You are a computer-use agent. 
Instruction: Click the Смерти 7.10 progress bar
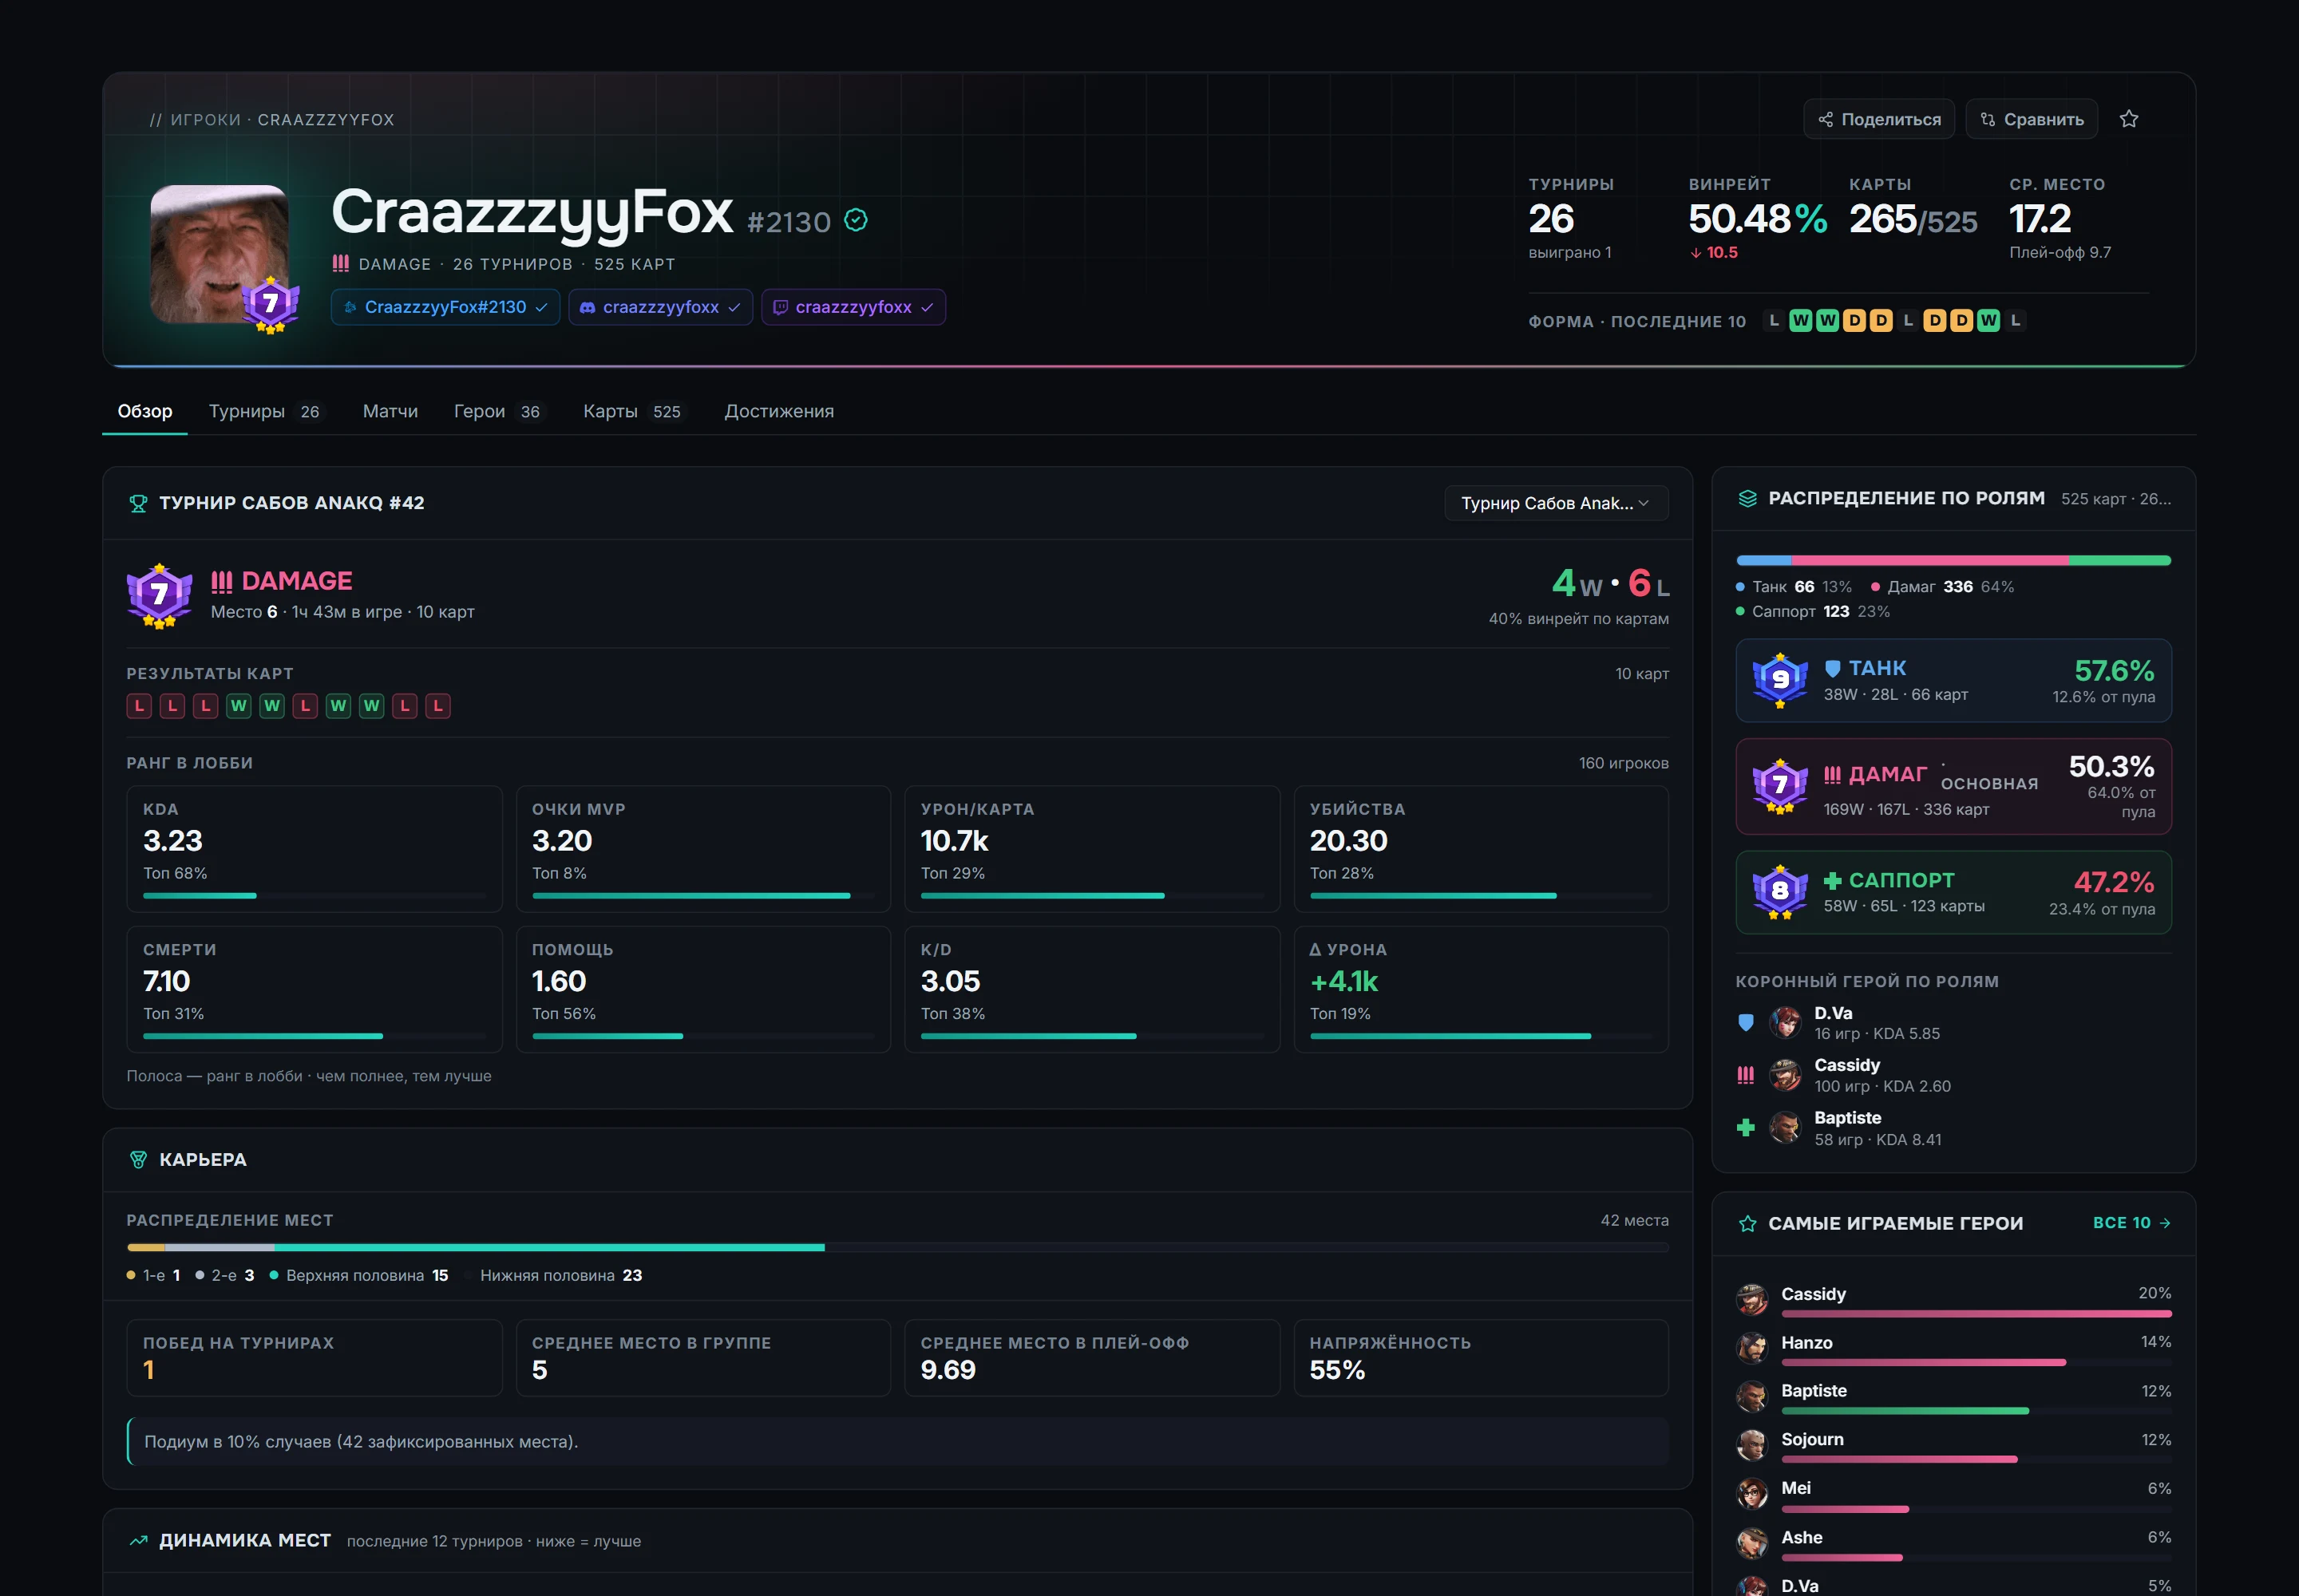[315, 1036]
